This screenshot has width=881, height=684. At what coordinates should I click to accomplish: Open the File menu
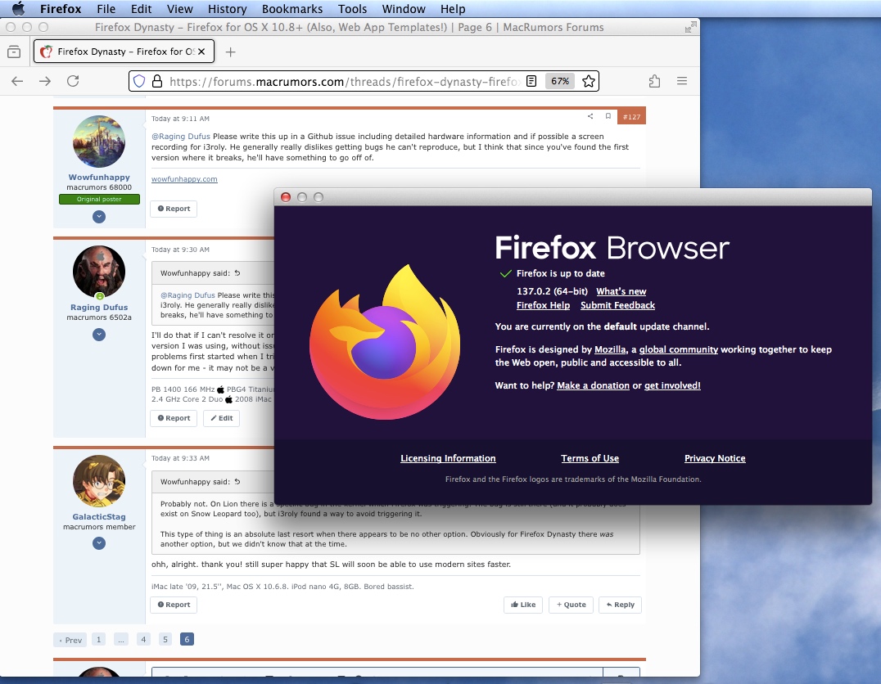point(106,9)
